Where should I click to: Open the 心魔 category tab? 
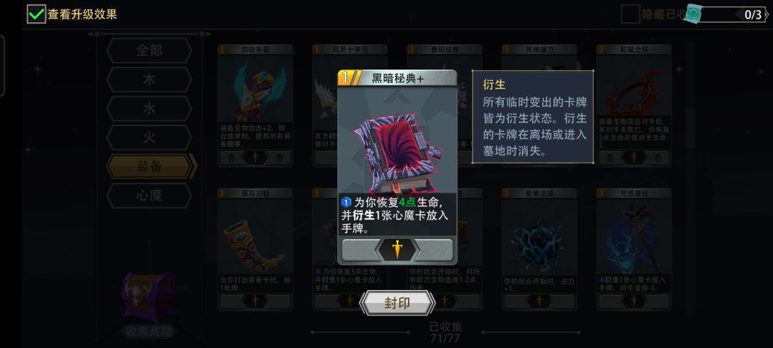click(x=149, y=195)
